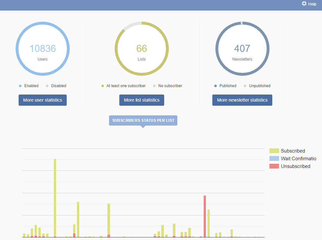322x240 pixels.
Task: Click the Unsubscribed legend label
Action: click(295, 166)
